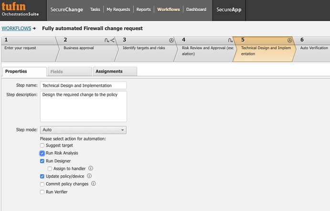Switch to the SecureApp application
The width and height of the screenshot is (330, 211).
coord(229,10)
